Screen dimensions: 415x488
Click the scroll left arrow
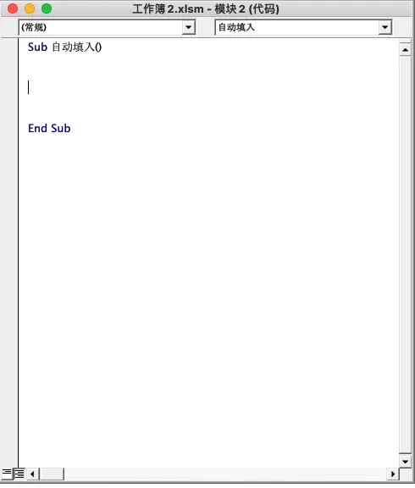coord(33,474)
